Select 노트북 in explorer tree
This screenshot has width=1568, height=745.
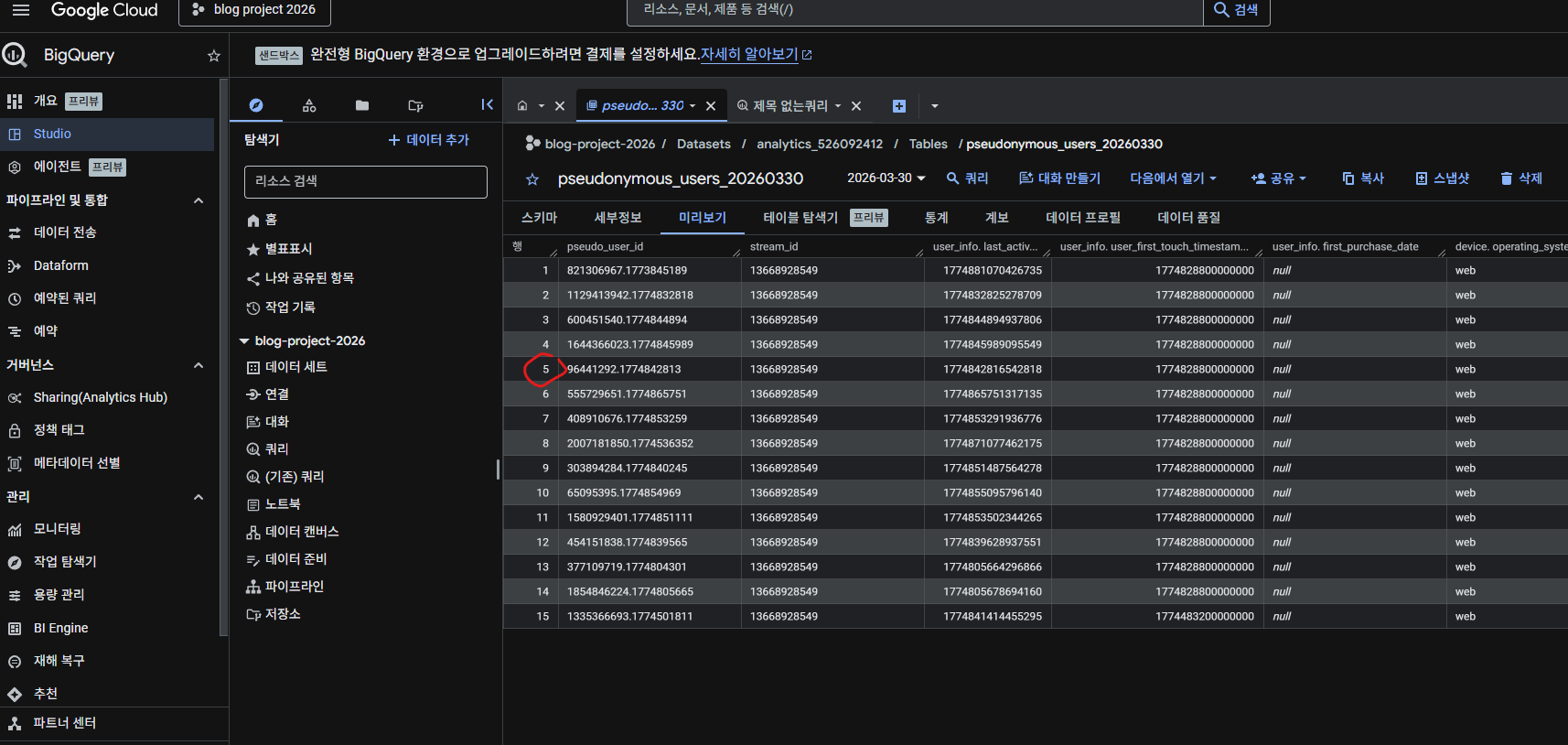pos(283,504)
